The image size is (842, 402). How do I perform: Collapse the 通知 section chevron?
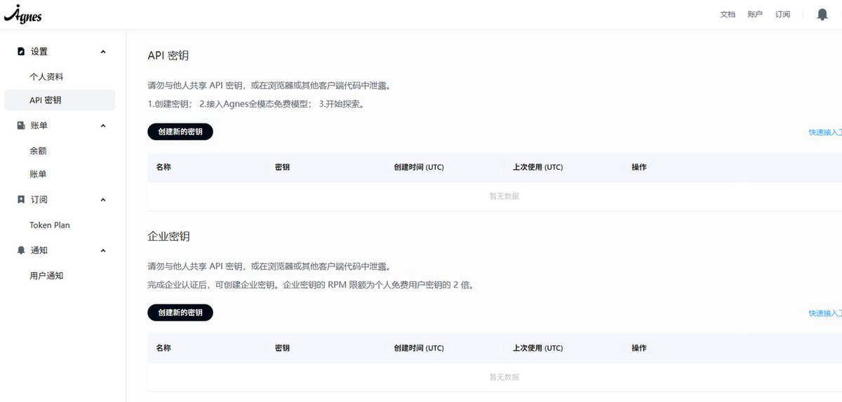103,250
